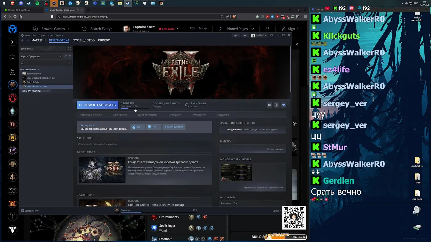Focus the Steam library search field
Image resolution: width=431 pixels, height=242 pixels.
tap(43, 63)
